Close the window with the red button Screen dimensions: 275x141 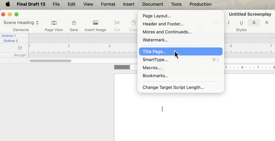[x=3, y=14]
